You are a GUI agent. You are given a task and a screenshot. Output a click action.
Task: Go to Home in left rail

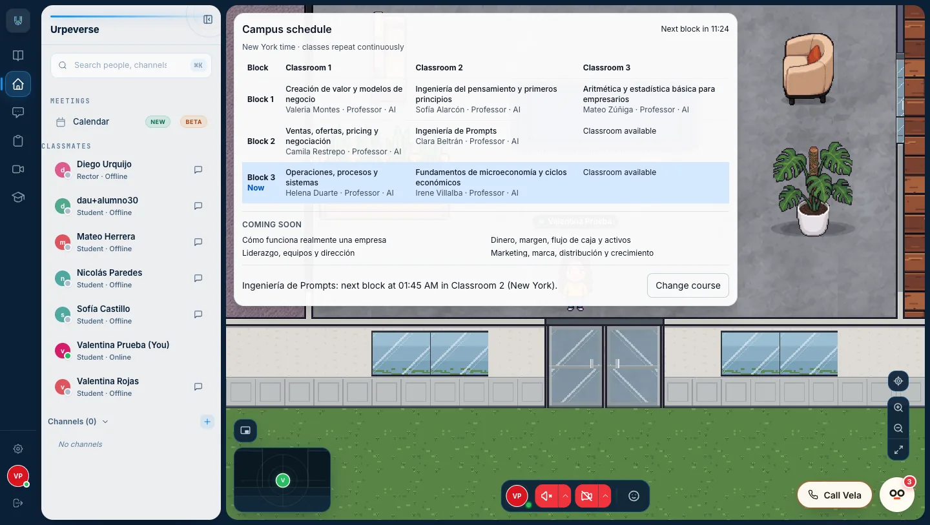point(18,84)
